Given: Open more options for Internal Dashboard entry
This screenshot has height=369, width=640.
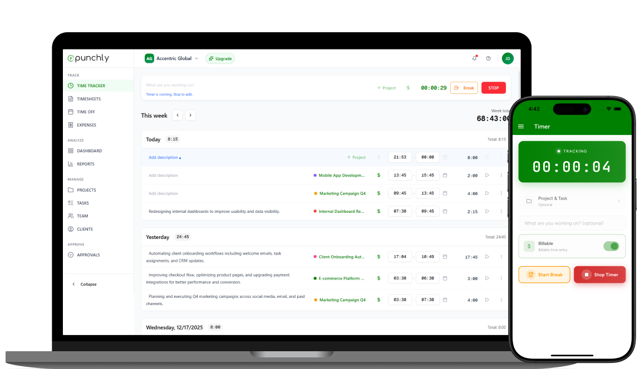Looking at the screenshot, I should [x=501, y=211].
